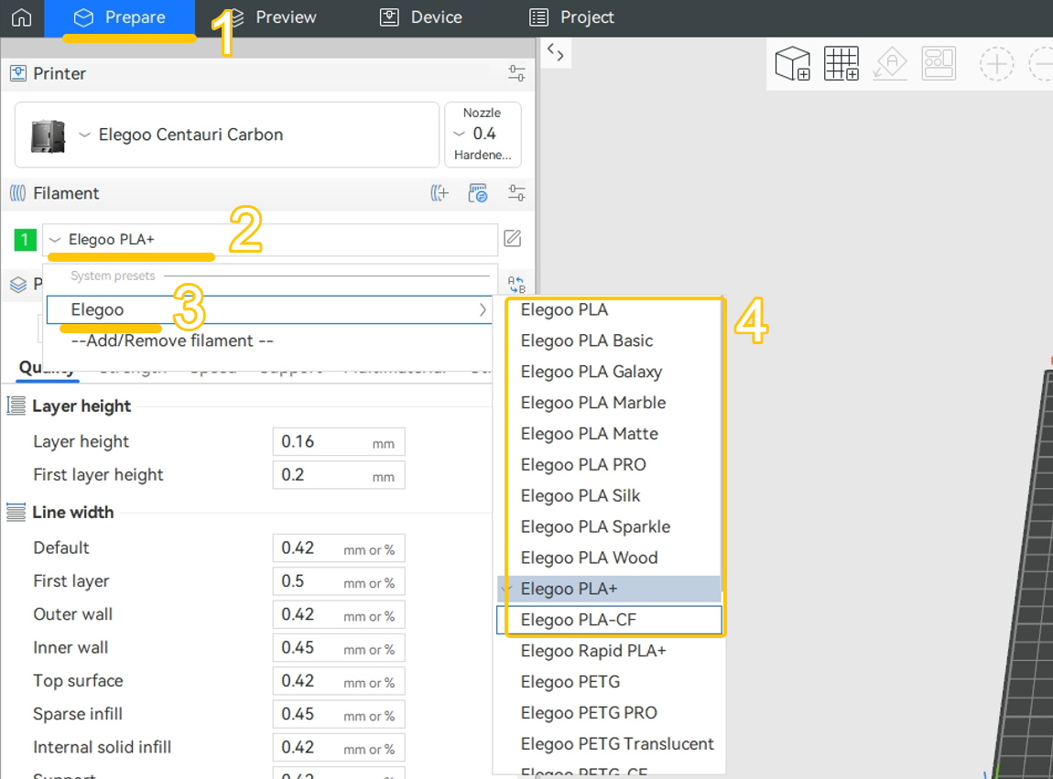Screen dimensions: 1053x779
Task: Open the Elegoo PLA+ filament dropdown
Action: point(270,240)
